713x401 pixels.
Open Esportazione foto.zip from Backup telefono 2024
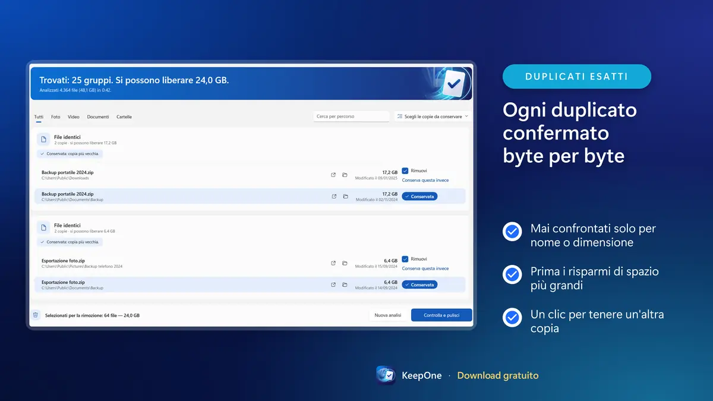pos(333,263)
